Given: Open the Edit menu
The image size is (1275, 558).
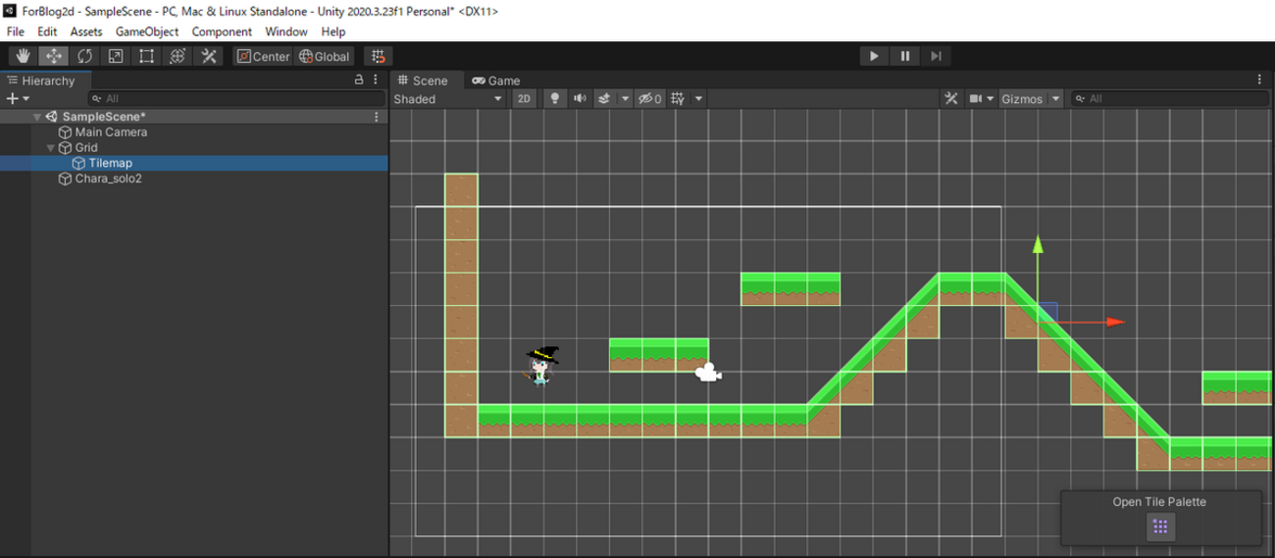Looking at the screenshot, I should coord(47,31).
